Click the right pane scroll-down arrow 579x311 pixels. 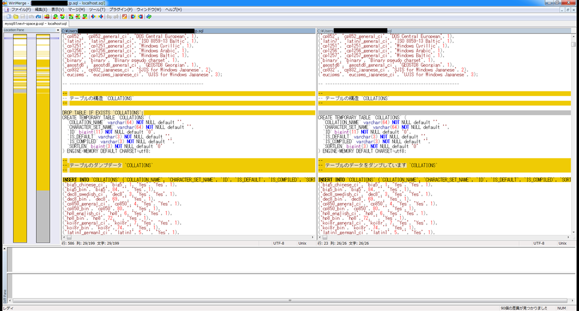pyautogui.click(x=573, y=233)
